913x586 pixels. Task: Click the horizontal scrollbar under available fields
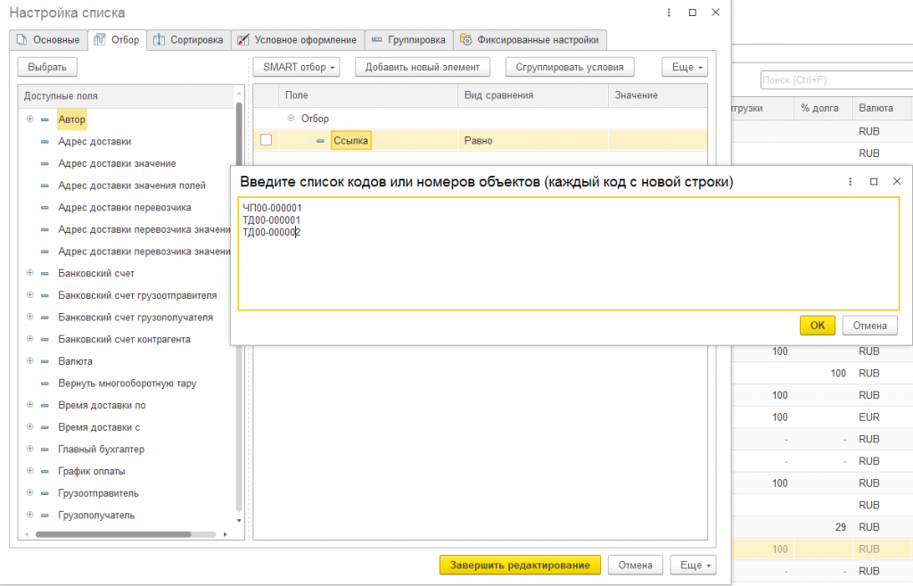click(x=113, y=534)
